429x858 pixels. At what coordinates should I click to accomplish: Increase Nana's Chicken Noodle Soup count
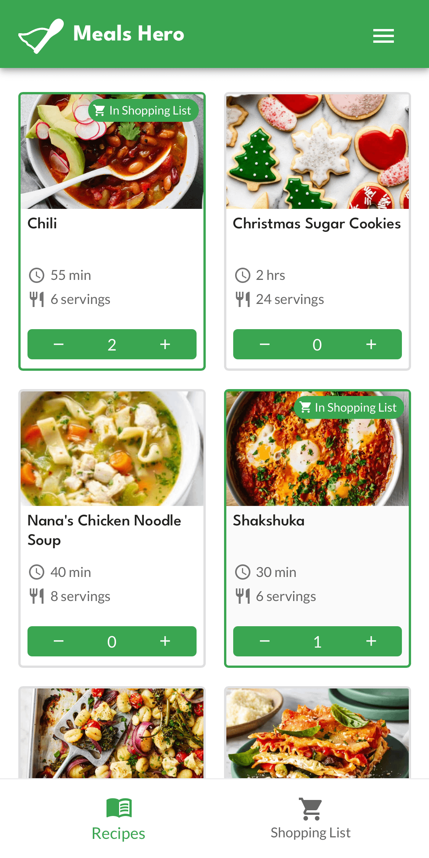point(165,641)
